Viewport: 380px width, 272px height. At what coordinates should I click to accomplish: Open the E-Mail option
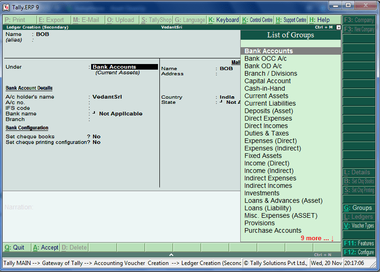point(88,20)
